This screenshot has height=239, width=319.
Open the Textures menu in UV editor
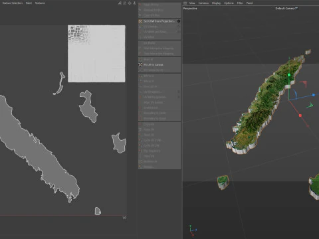pyautogui.click(x=40, y=3)
